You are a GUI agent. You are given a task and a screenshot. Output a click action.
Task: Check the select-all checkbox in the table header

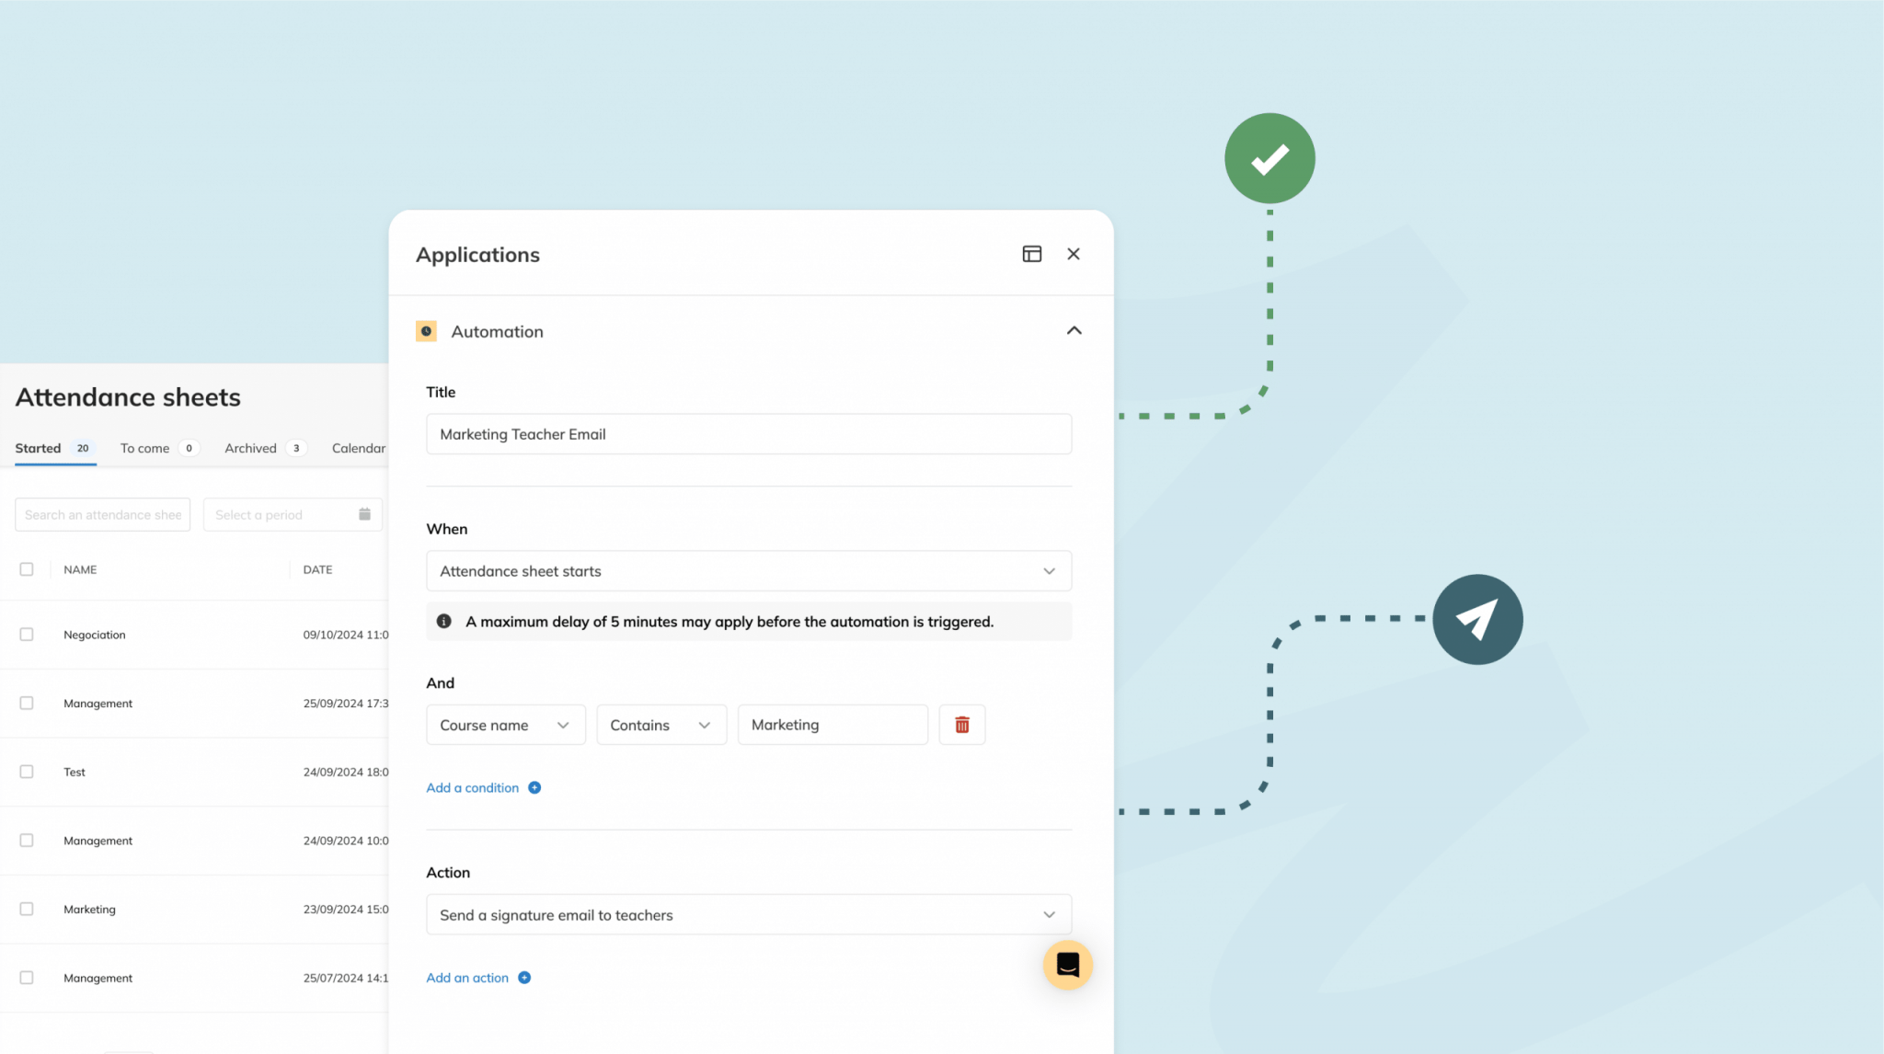tap(27, 568)
